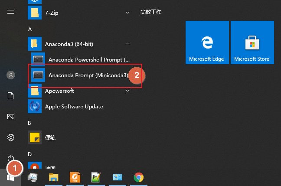The image size is (281, 186).
Task: Open Anaconda Prompt (Miniconda3)
Action: (x=80, y=75)
